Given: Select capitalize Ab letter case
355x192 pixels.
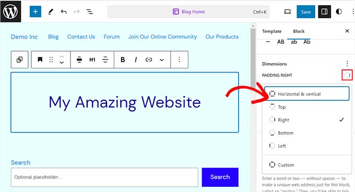Looking at the screenshot, I should click(307, 42).
